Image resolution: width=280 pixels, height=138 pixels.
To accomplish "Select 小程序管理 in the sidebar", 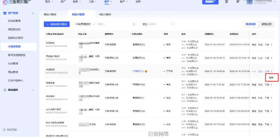I will tap(18, 47).
